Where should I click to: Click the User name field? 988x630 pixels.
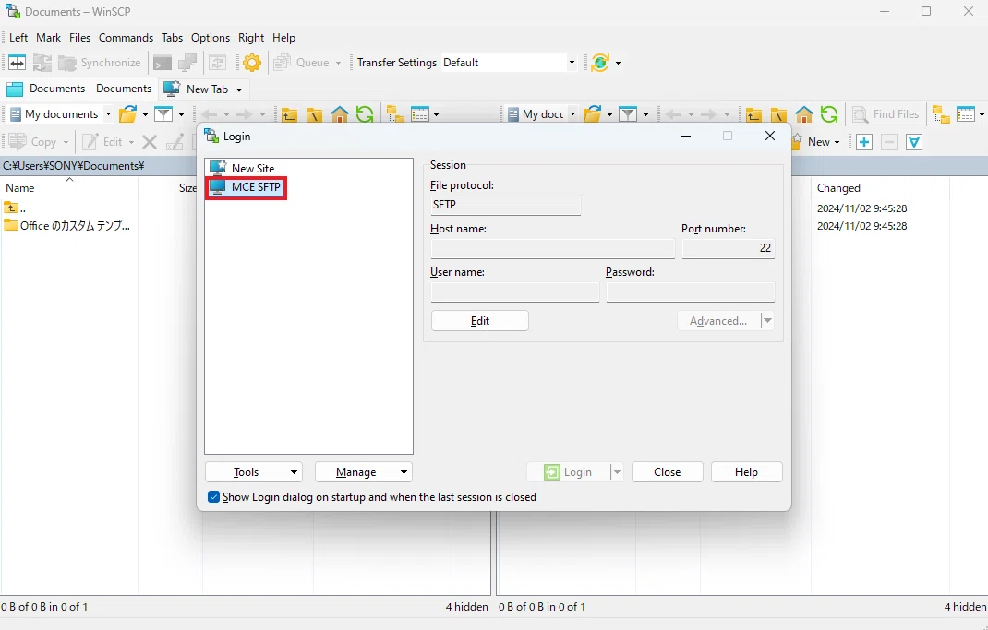[515, 292]
